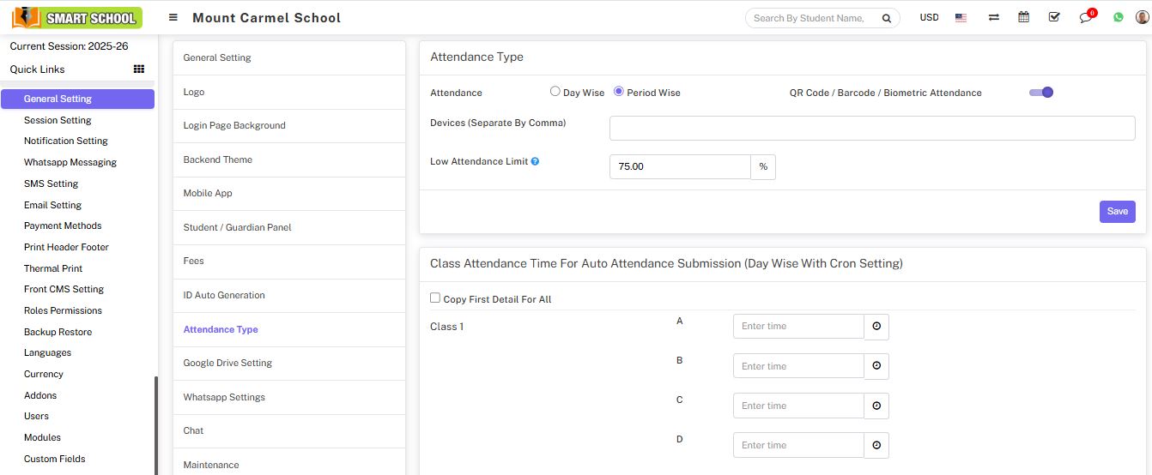Click the WhatsApp icon in header
This screenshot has height=475, width=1152.
pos(1118,17)
